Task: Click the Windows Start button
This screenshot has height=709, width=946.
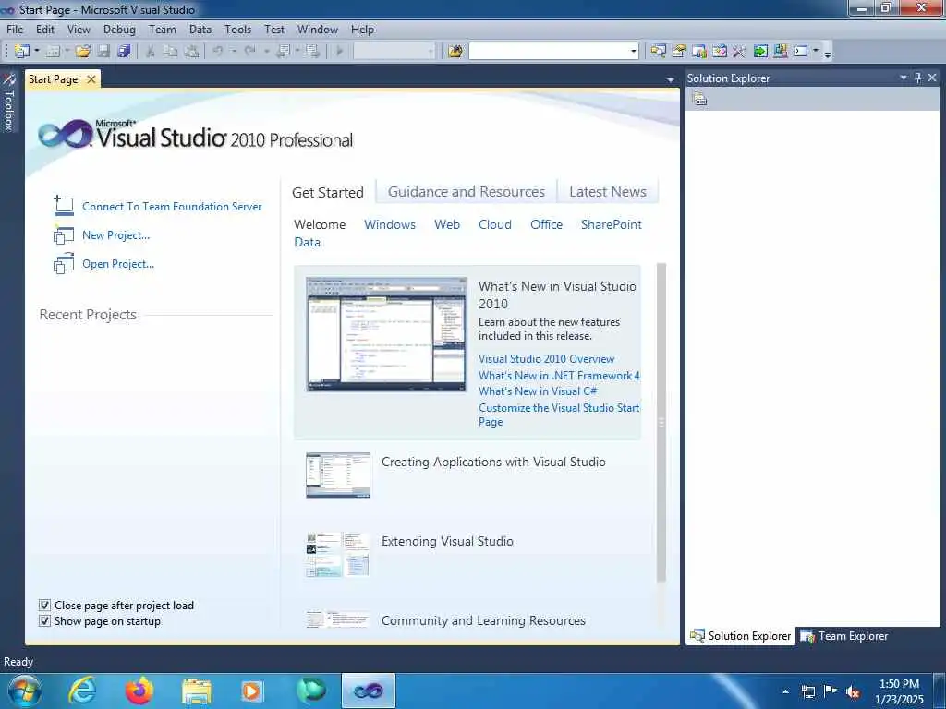Action: tap(24, 691)
